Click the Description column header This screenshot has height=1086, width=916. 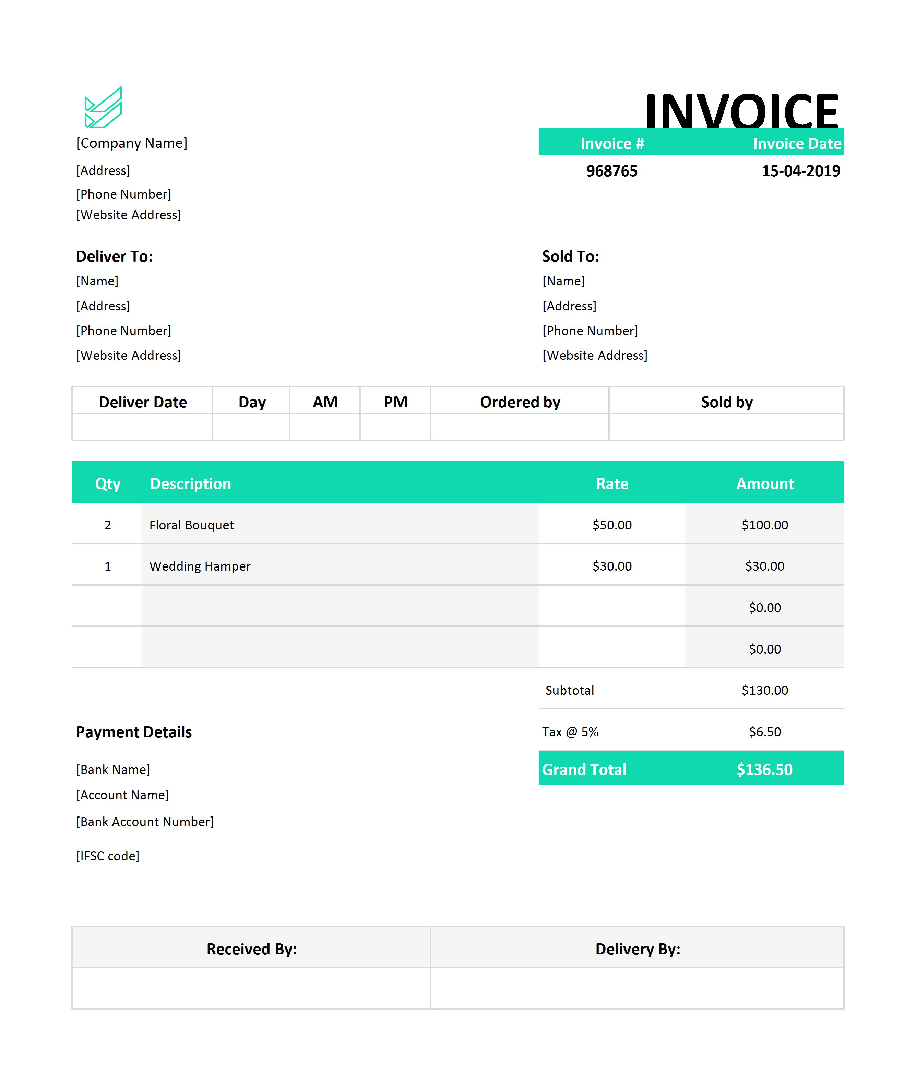[191, 484]
